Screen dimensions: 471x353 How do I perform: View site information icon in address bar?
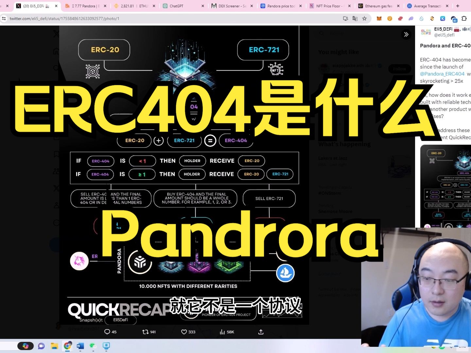tap(4, 19)
